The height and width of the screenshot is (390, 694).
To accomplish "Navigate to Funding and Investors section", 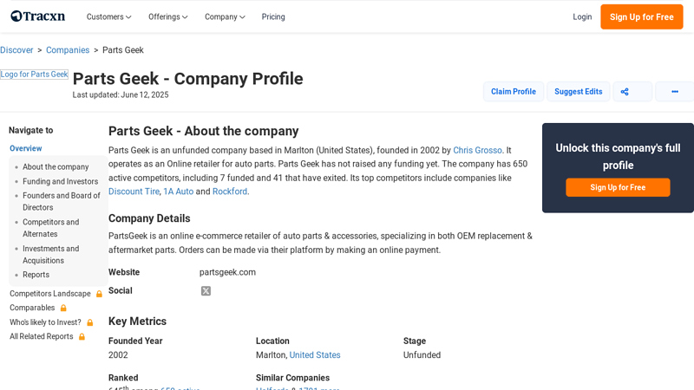I will (60, 181).
